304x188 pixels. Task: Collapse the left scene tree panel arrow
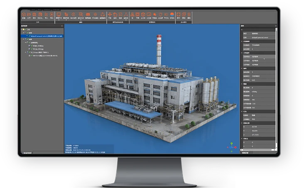coord(62,26)
